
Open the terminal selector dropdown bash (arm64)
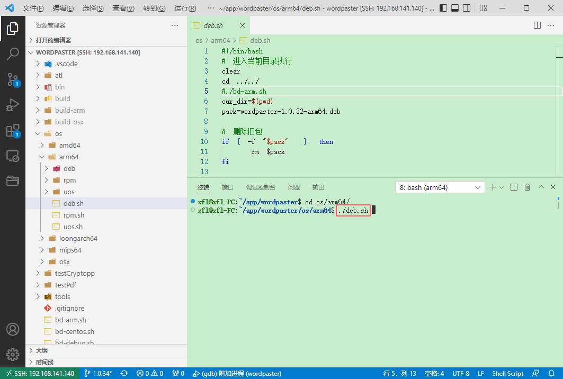click(x=440, y=187)
